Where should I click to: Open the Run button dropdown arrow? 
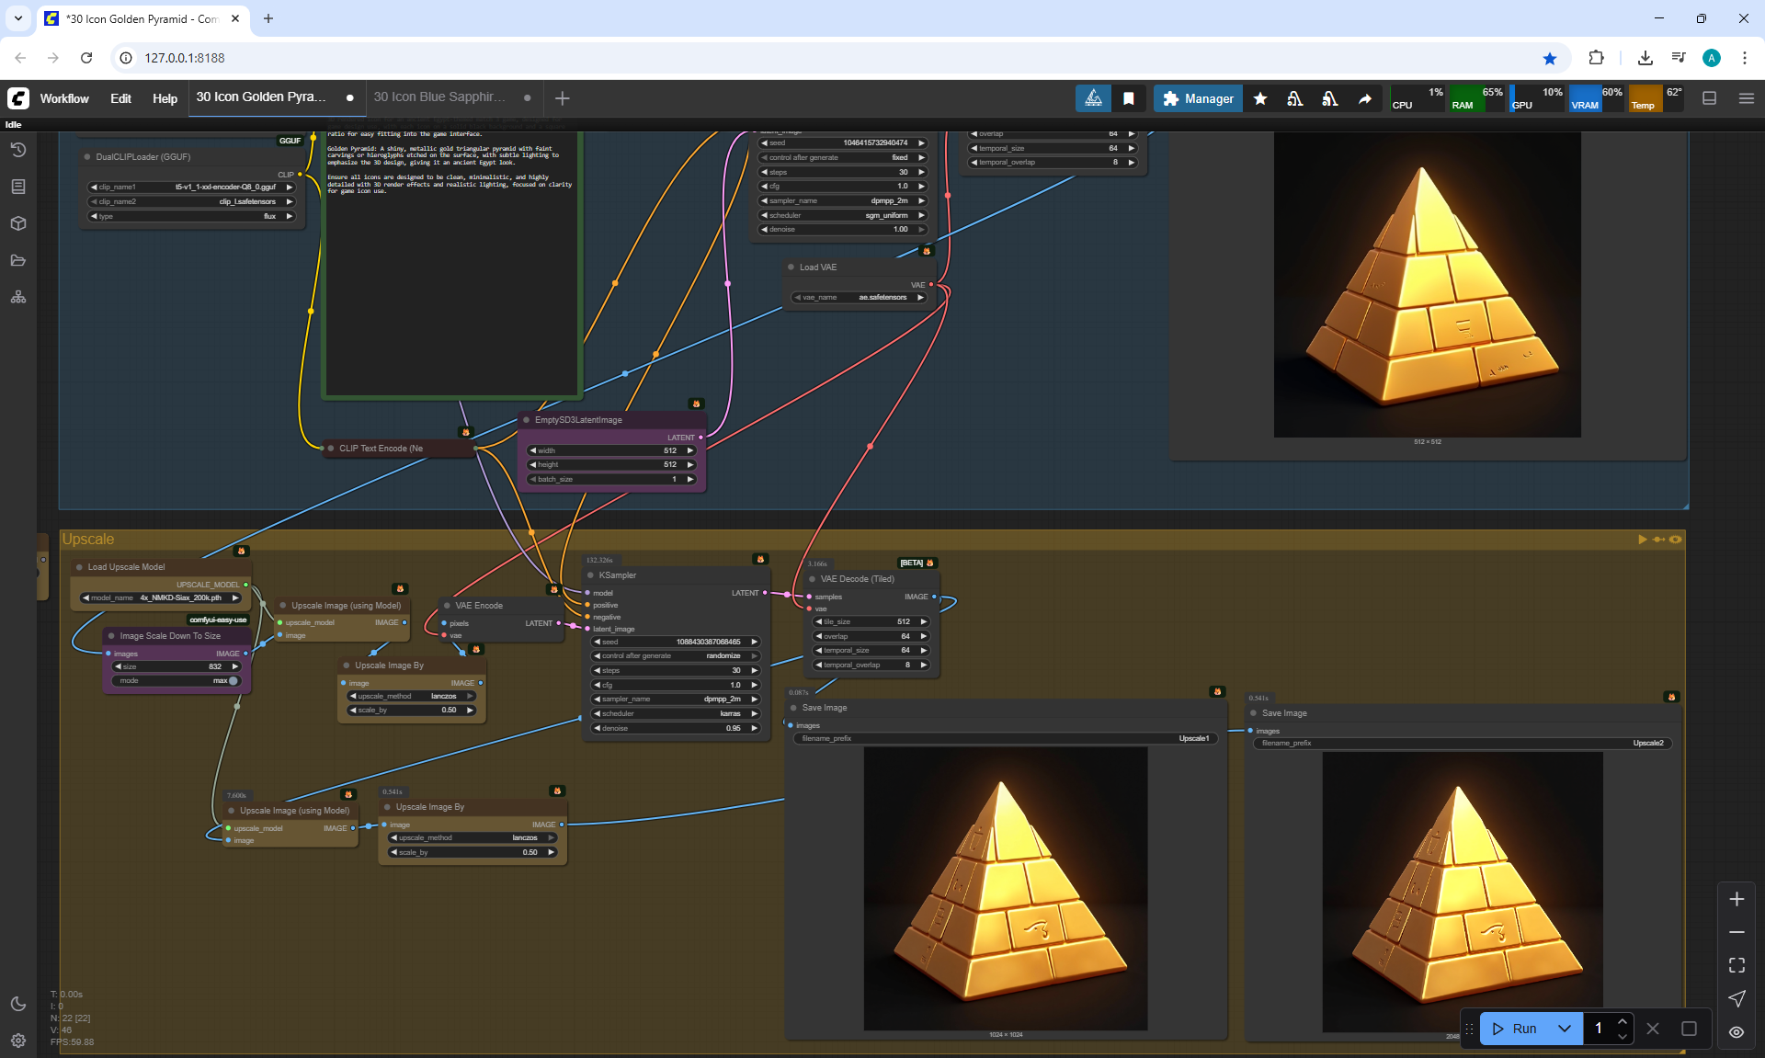1565,1029
